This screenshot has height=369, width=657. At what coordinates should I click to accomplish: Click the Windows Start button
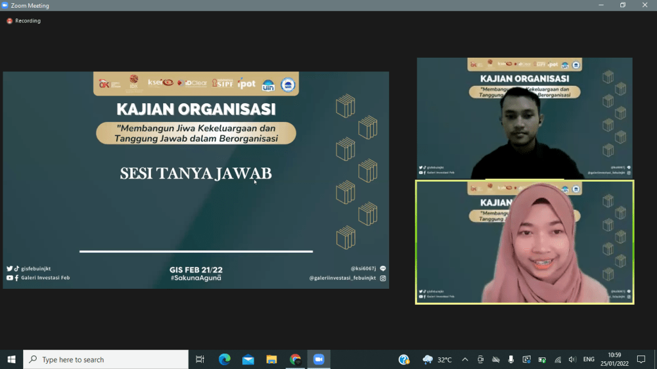coord(11,359)
